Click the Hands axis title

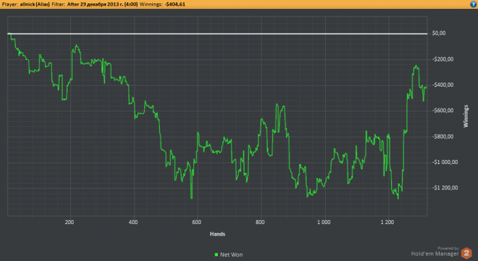tap(217, 234)
